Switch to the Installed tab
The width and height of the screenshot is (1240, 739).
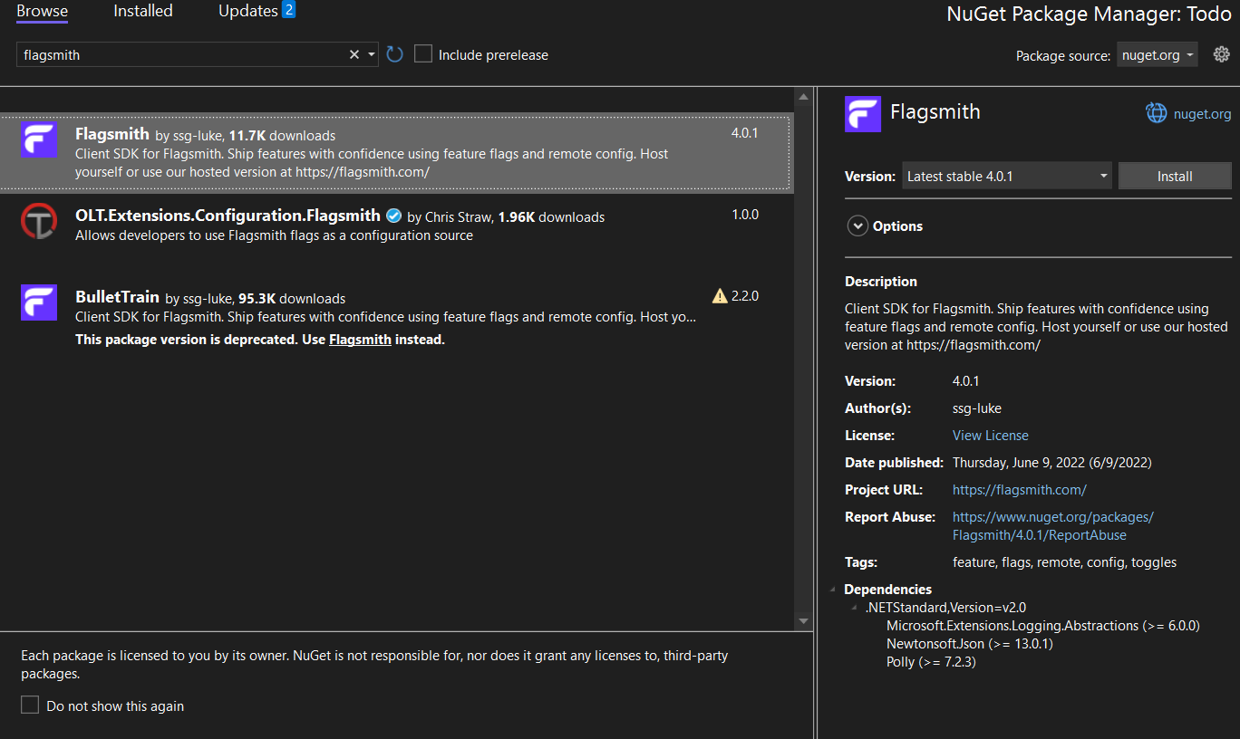pos(143,11)
